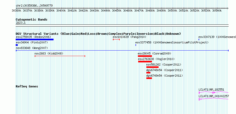Click the chr2:30359386..30549779 region label
Viewport: 236px width, 114px height.
coord(34,6)
